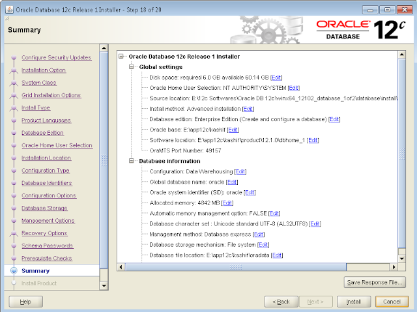Screen dimensions: 417x312
Task: Edit the Database character set
Action: pyautogui.click(x=315, y=224)
